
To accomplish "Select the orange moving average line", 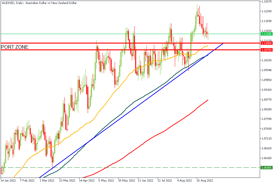I will 101,113.
